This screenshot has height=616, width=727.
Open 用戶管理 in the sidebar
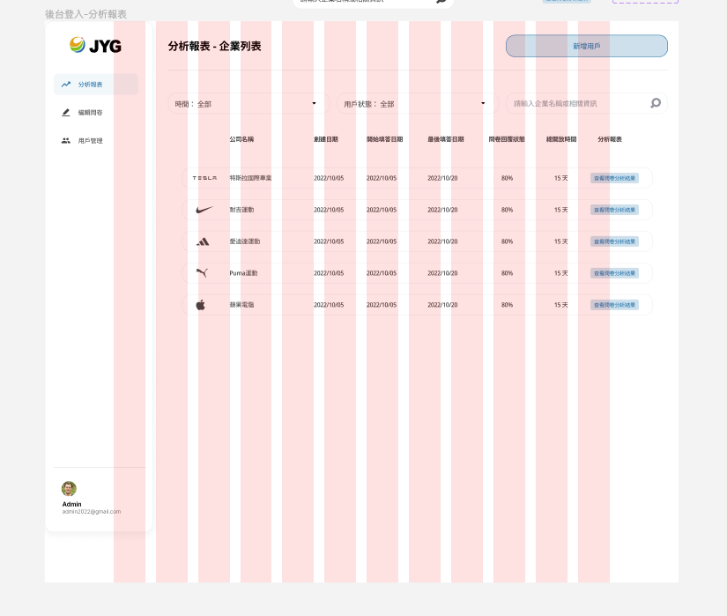(x=90, y=141)
